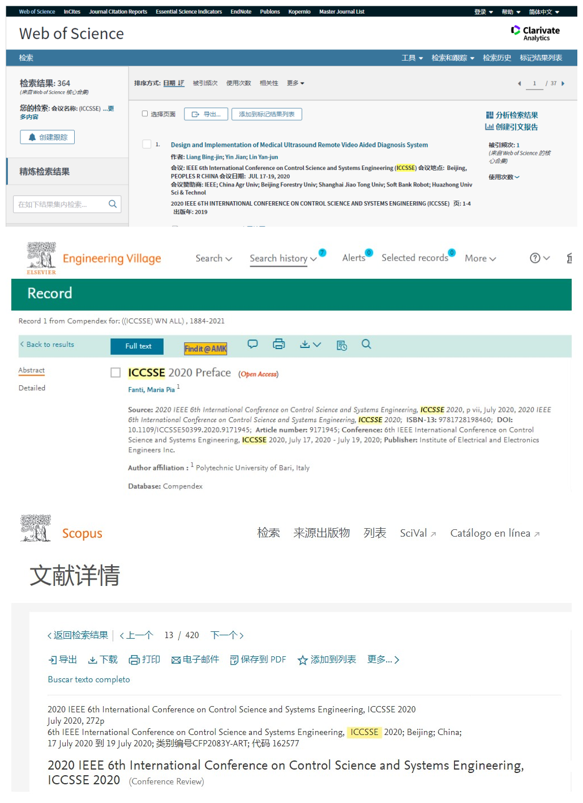Go to the next document 下一个 in Scopus
Image resolution: width=583 pixels, height=803 pixels.
(227, 635)
